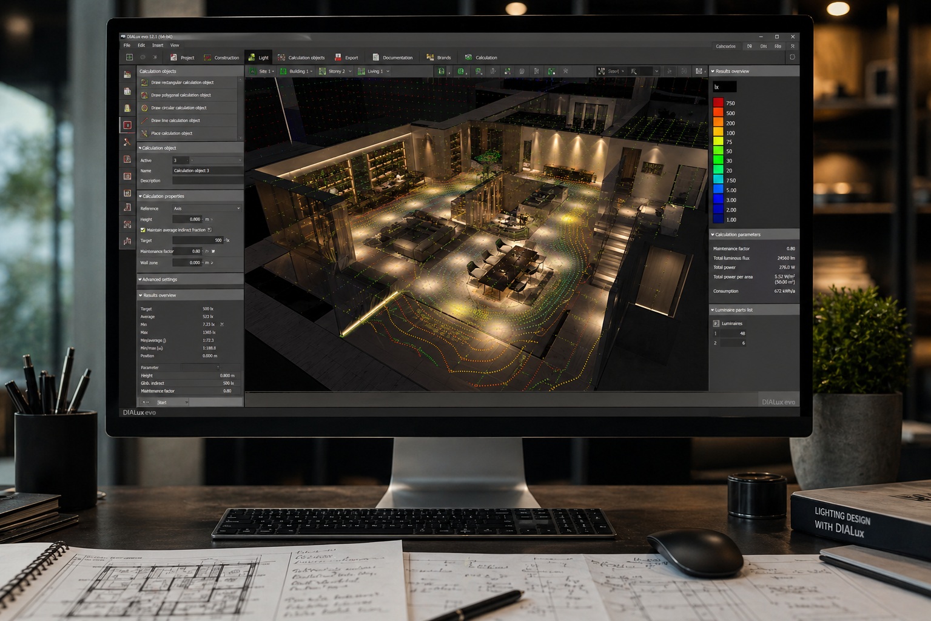Click the Export toolbar icon

[338, 58]
